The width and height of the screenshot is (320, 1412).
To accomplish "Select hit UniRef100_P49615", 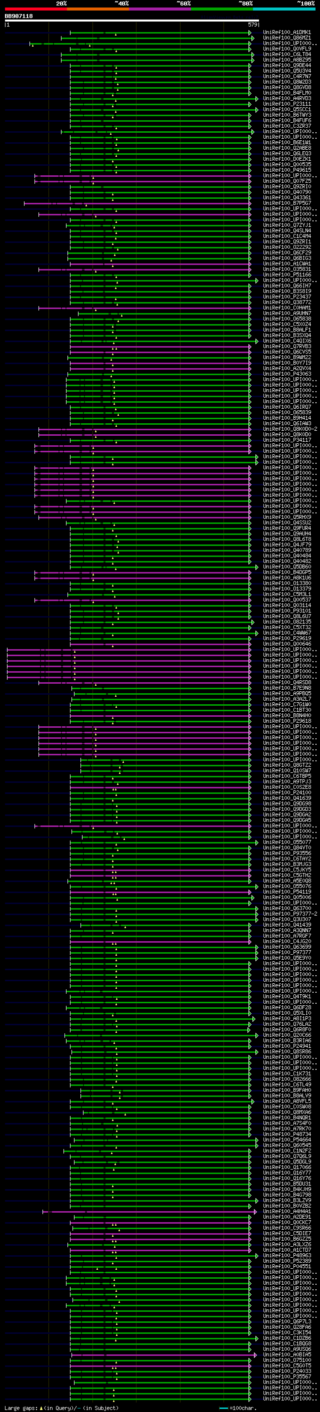I will coord(287,170).
